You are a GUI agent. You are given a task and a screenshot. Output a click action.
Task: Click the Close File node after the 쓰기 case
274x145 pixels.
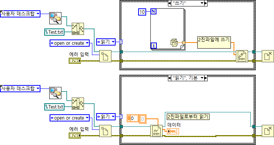pyautogui.click(x=268, y=56)
